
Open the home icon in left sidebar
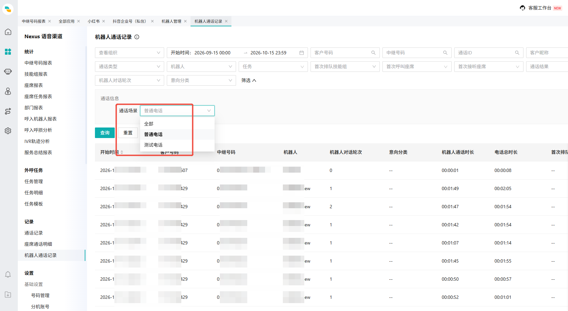point(8,32)
